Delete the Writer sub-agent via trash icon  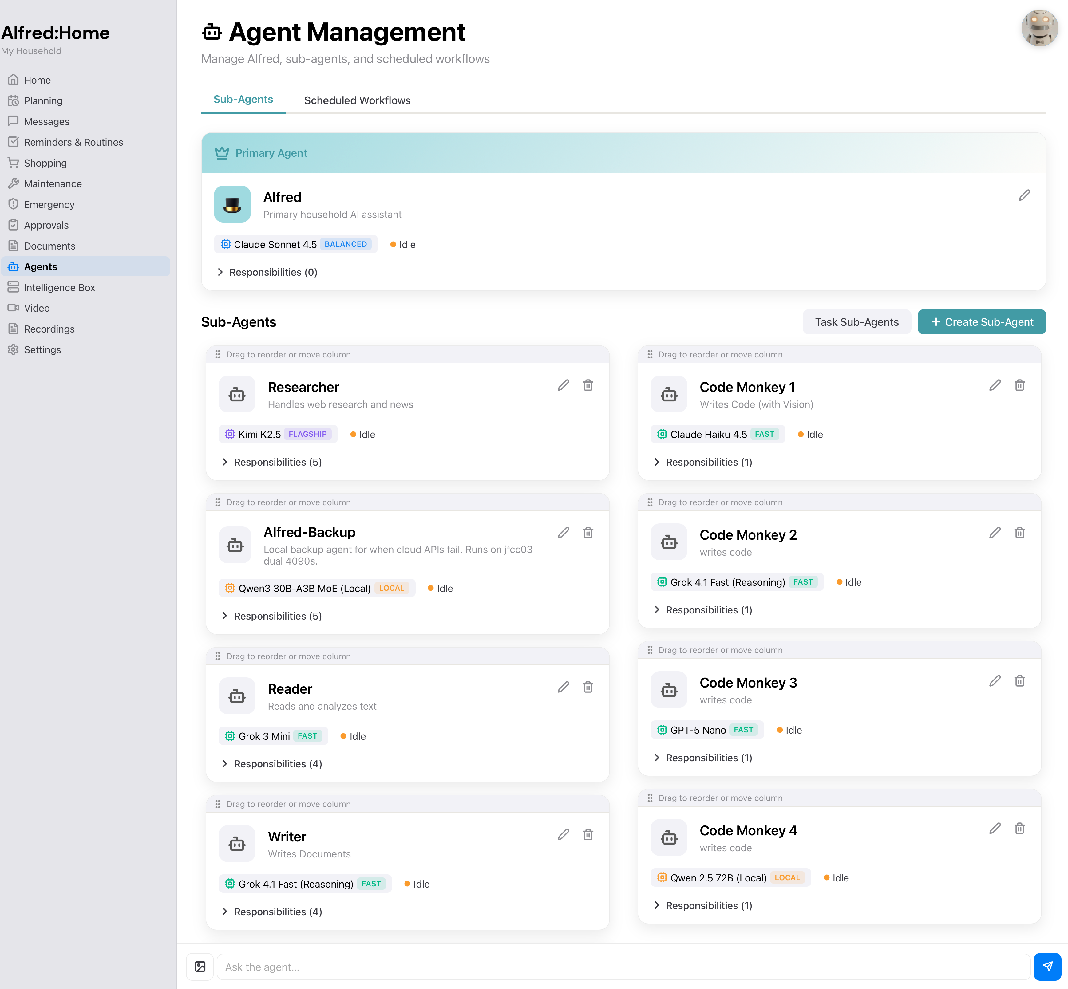[588, 834]
